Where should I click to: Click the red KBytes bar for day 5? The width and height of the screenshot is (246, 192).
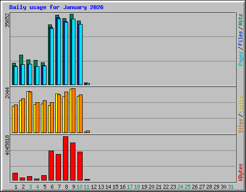point(44,178)
